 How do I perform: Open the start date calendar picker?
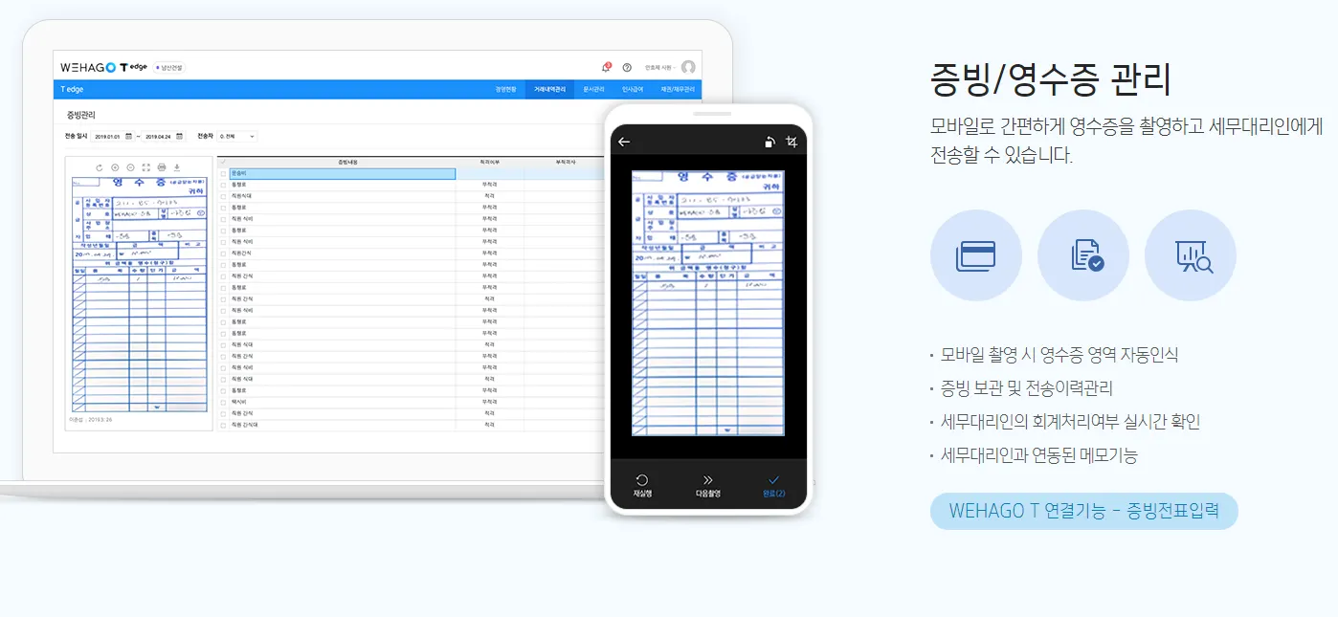(129, 136)
